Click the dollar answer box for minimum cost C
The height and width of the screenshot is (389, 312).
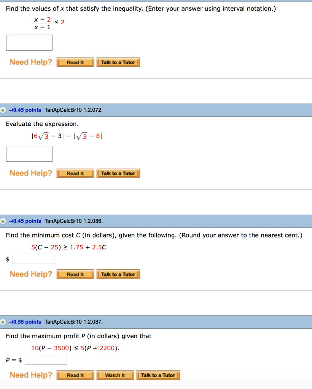click(x=33, y=259)
